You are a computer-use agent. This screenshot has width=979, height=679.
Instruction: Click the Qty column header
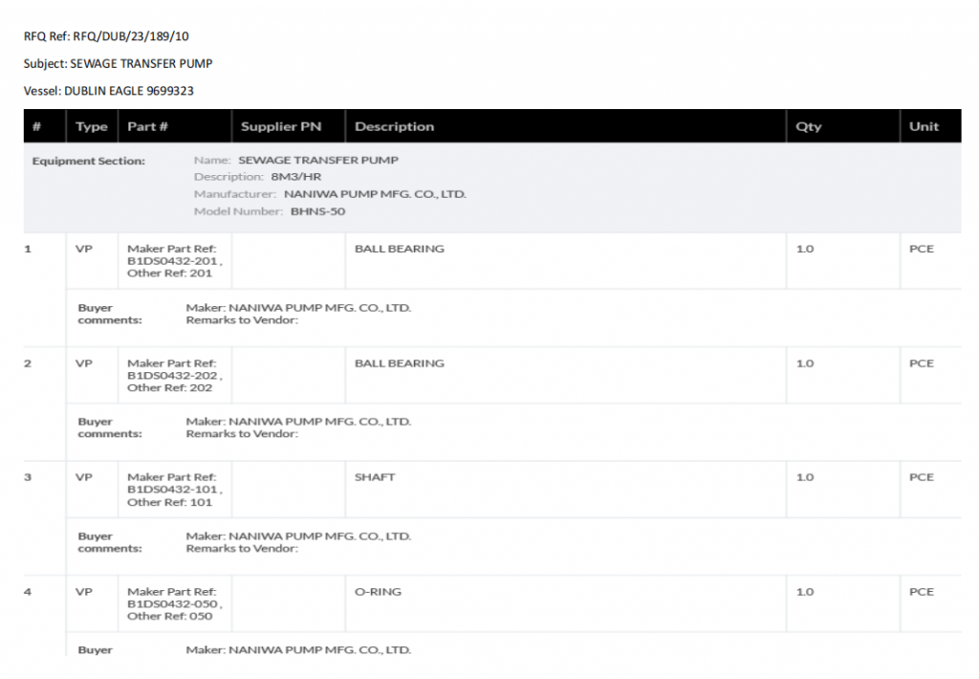click(x=808, y=126)
